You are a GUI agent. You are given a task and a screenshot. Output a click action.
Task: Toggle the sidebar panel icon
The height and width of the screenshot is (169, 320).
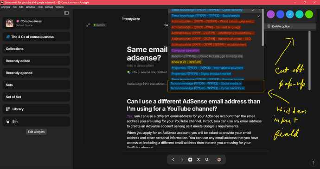[66, 13]
